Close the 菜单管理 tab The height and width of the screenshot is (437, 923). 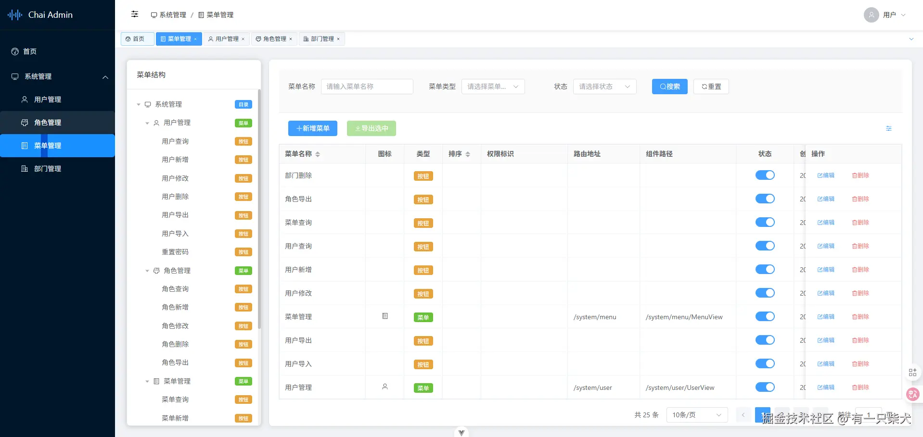[x=195, y=39]
